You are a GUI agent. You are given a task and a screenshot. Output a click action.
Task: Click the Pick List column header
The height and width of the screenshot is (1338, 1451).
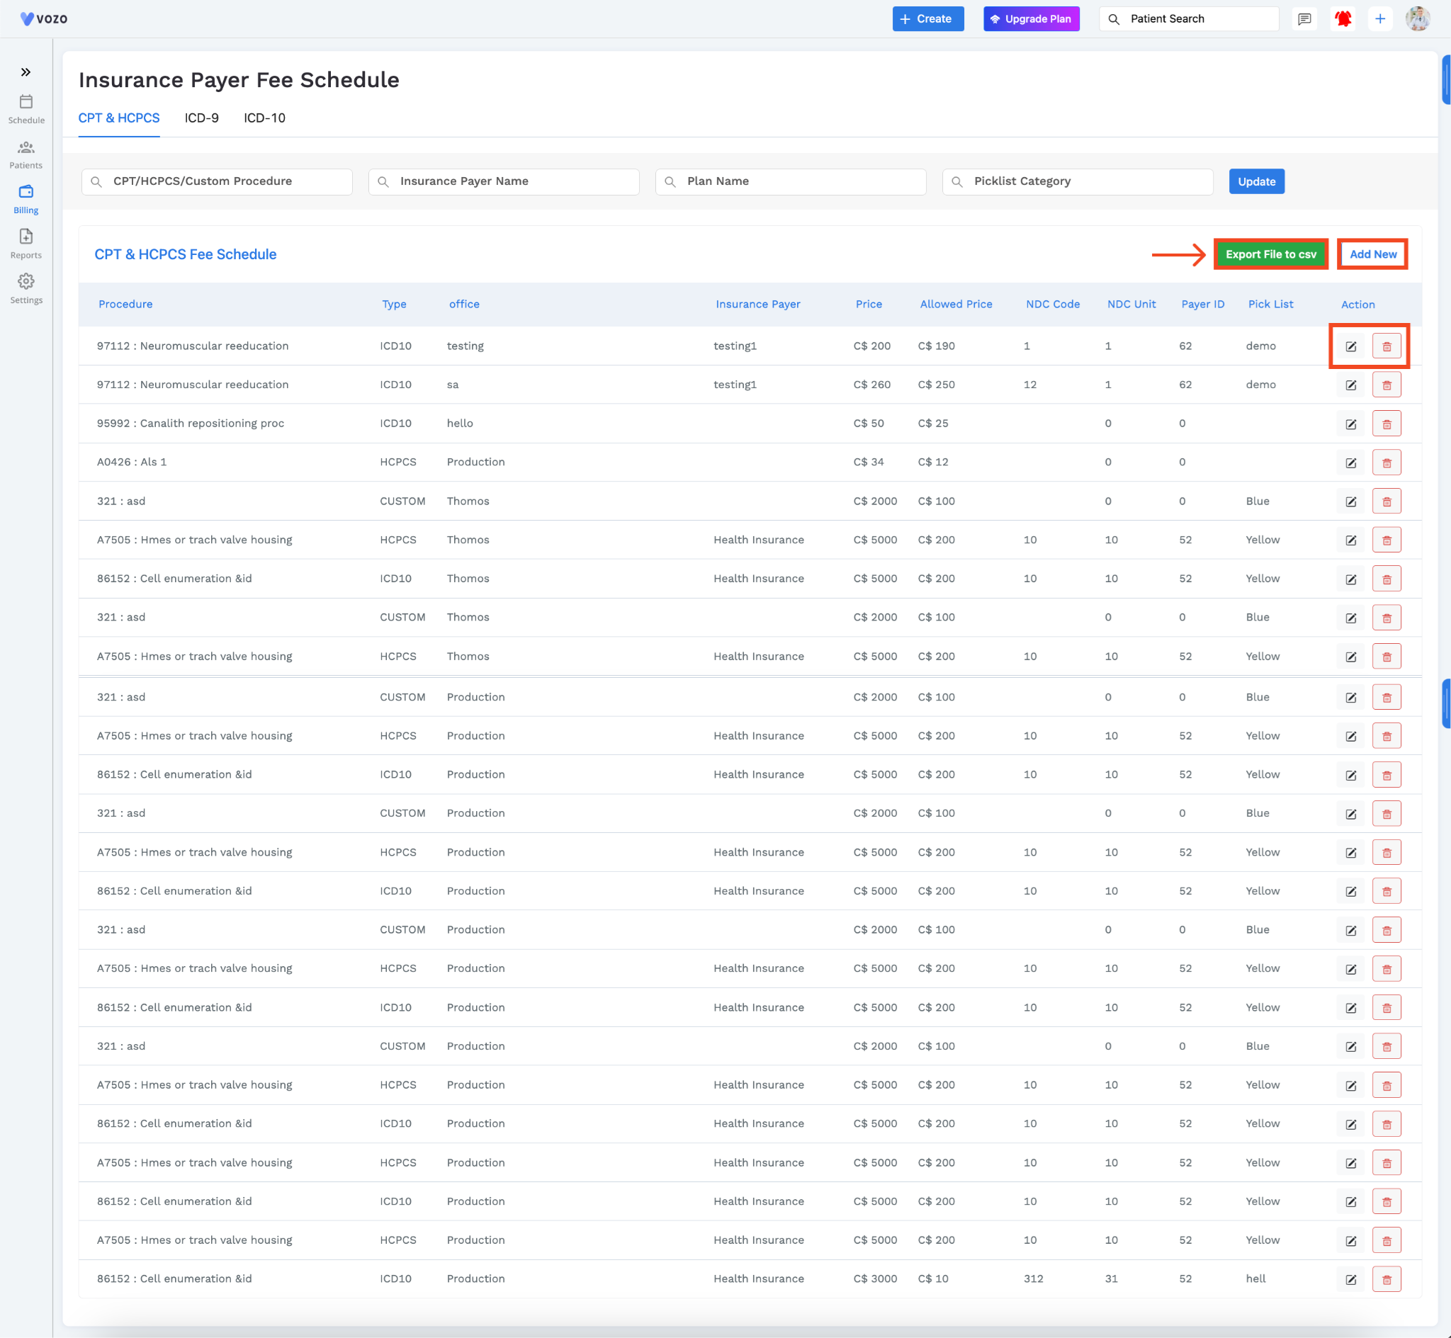click(x=1270, y=304)
